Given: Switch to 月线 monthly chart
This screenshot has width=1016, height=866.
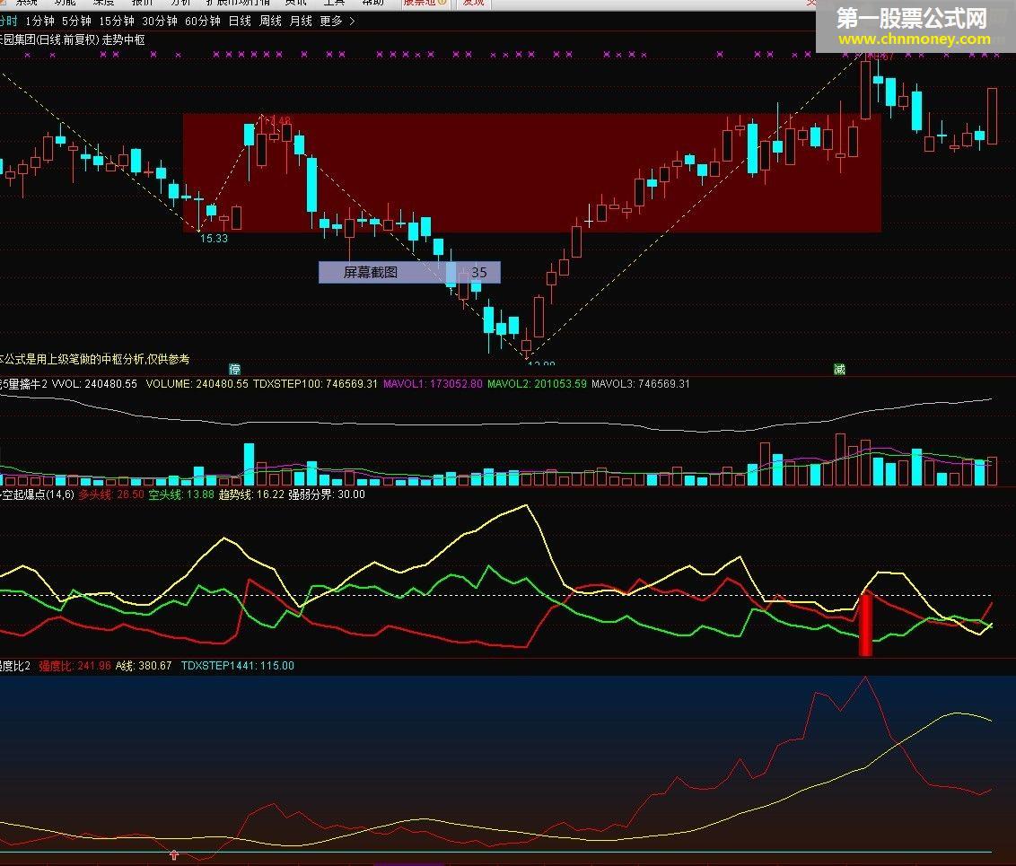Looking at the screenshot, I should click(x=301, y=22).
